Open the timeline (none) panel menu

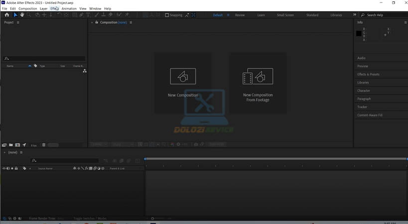tap(21, 152)
